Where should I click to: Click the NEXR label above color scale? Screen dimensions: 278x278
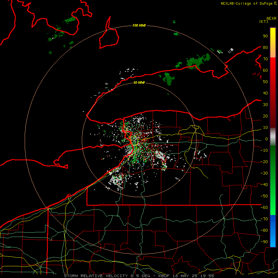pyautogui.click(x=272, y=19)
